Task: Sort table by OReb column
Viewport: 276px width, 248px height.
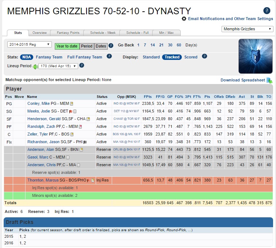Action: (x=219, y=97)
